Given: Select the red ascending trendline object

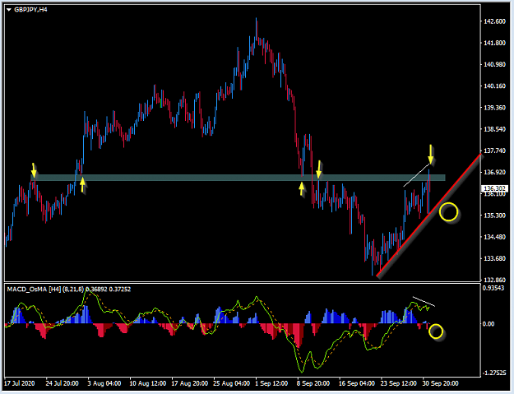Looking at the screenshot, I should click(x=428, y=216).
